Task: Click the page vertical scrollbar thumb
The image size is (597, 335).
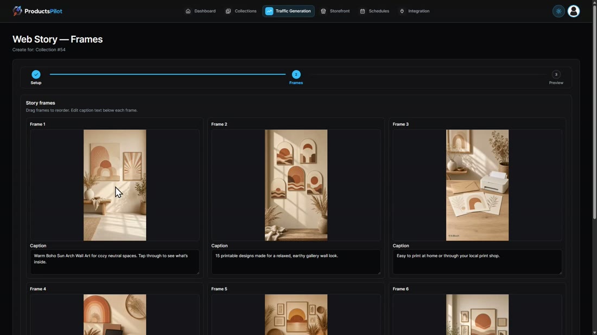Action: coord(594,112)
